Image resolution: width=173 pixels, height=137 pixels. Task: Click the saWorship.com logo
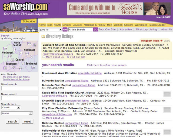[25, 7]
